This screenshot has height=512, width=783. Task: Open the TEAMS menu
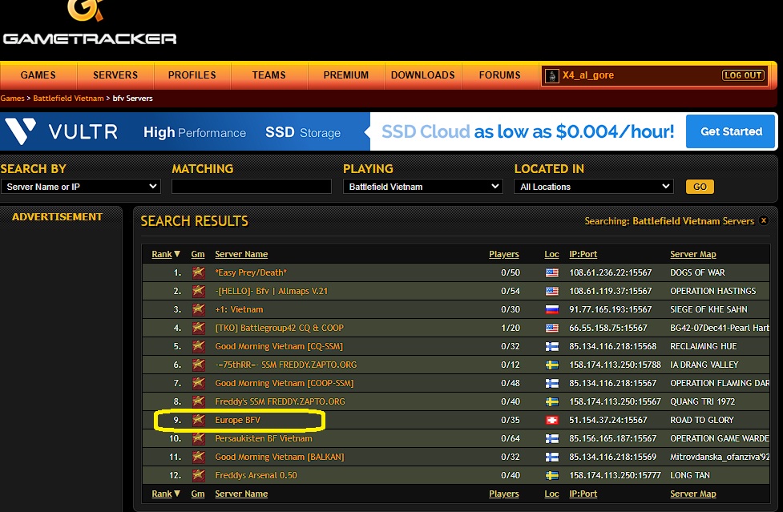click(269, 75)
